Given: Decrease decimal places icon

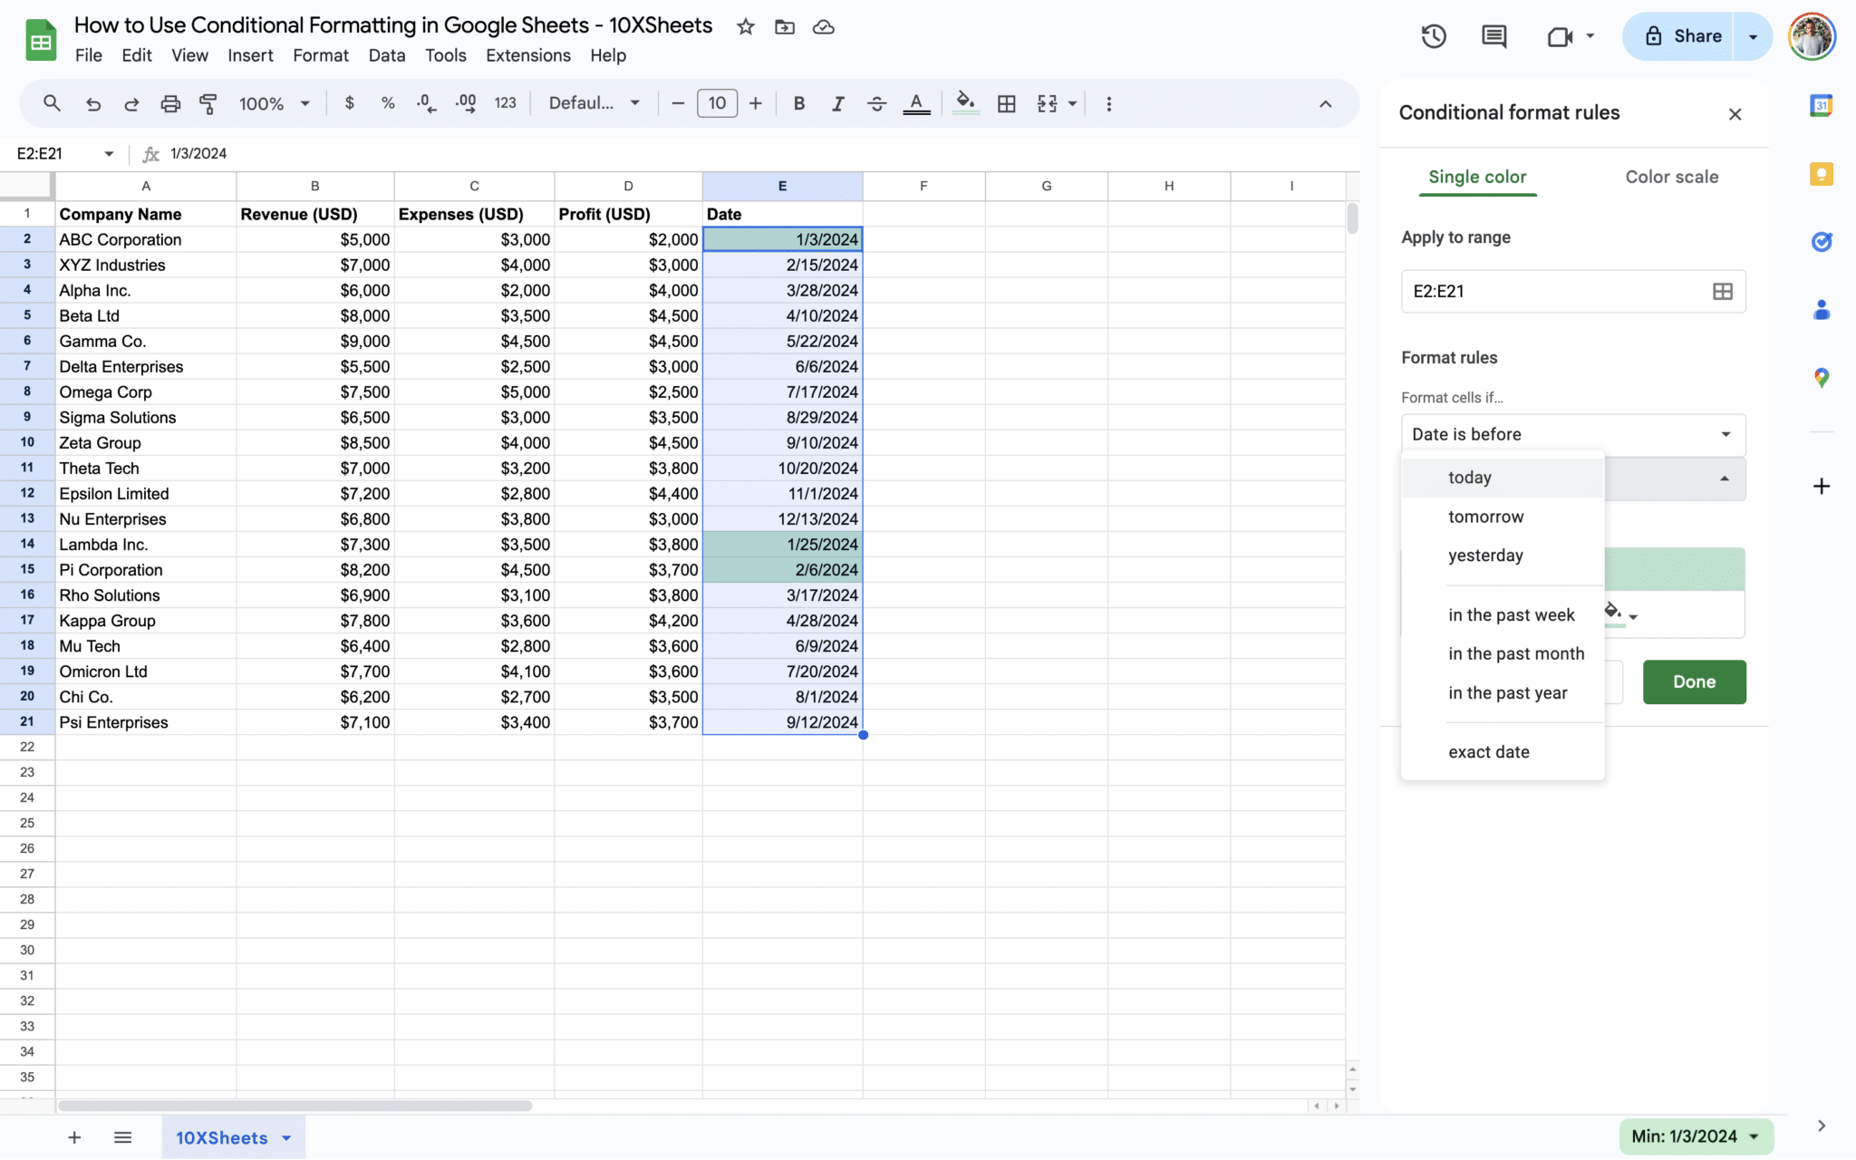Looking at the screenshot, I should 426,103.
